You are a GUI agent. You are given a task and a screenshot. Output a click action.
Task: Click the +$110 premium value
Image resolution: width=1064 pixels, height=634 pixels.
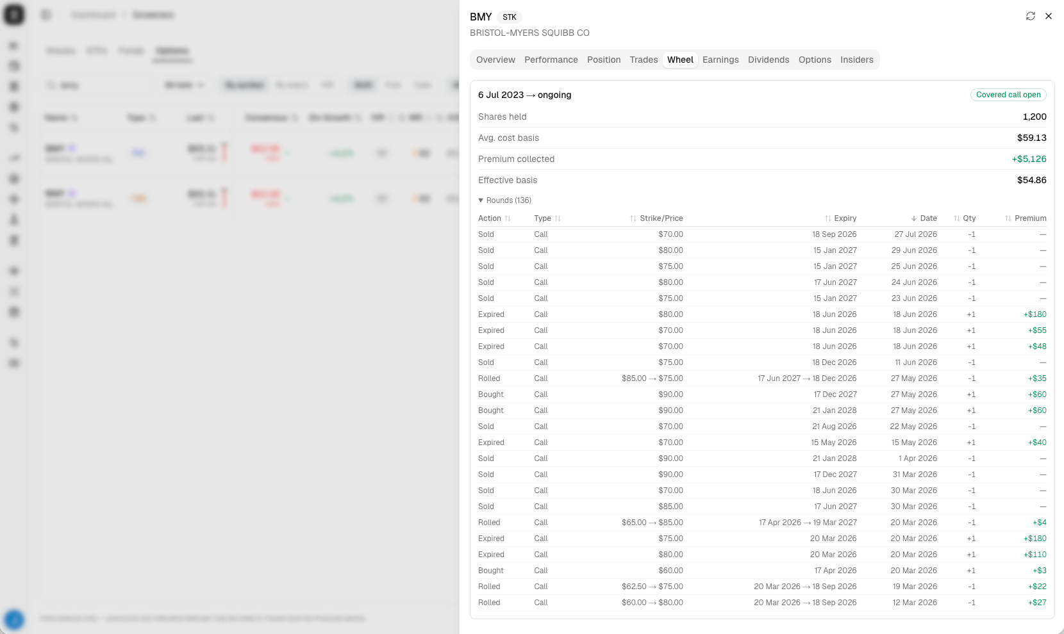click(x=1035, y=555)
